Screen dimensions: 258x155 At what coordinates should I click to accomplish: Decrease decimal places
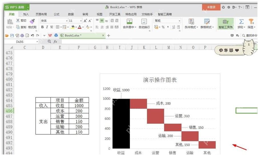(x=178, y=27)
